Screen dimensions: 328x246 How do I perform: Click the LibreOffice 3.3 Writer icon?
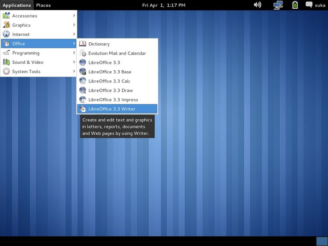click(83, 109)
